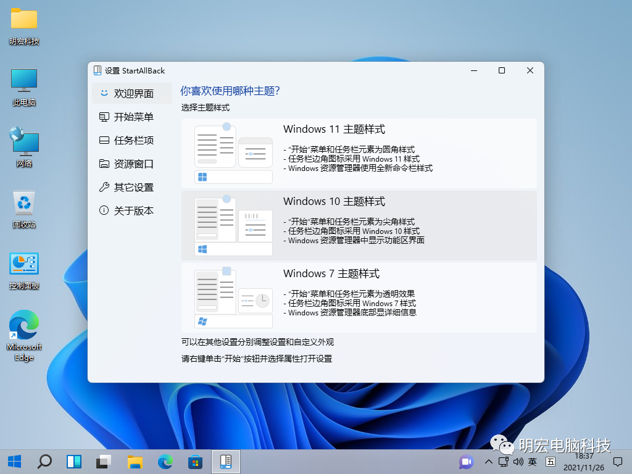Click the network status tray icon
This screenshot has height=474, width=632.
[x=504, y=462]
